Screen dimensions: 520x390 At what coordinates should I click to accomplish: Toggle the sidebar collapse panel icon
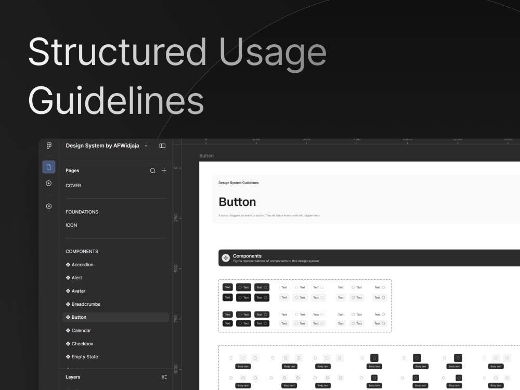[162, 146]
